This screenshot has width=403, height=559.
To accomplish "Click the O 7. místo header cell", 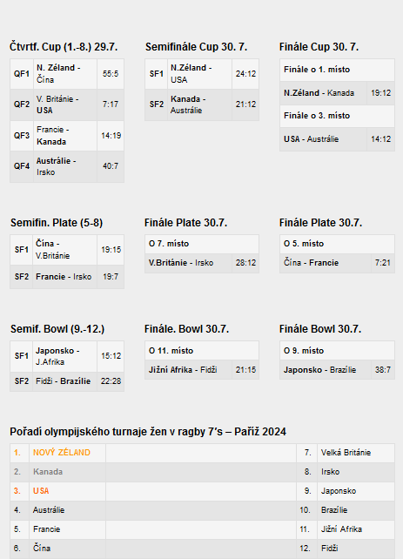I will [x=202, y=244].
